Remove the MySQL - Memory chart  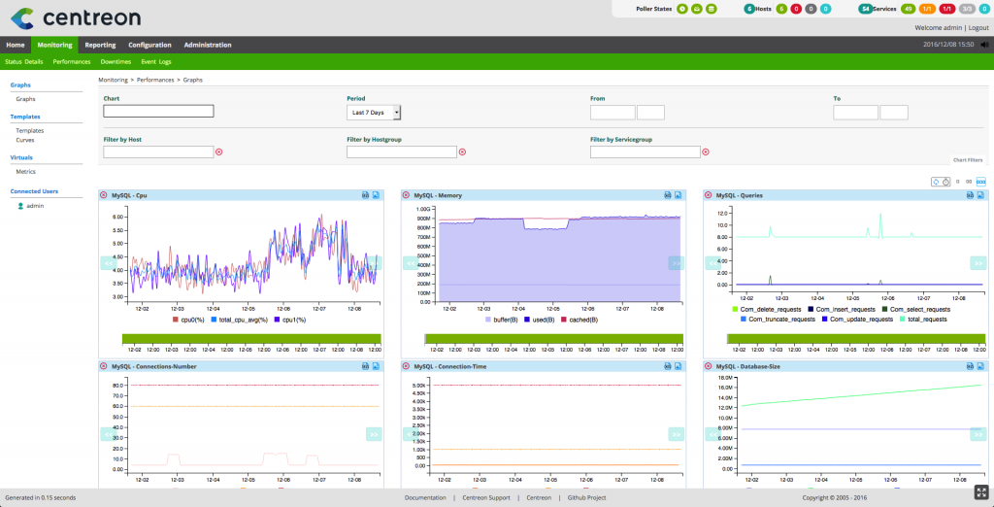(x=406, y=195)
